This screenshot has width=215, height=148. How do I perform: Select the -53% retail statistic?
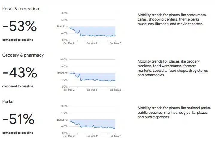point(19,26)
